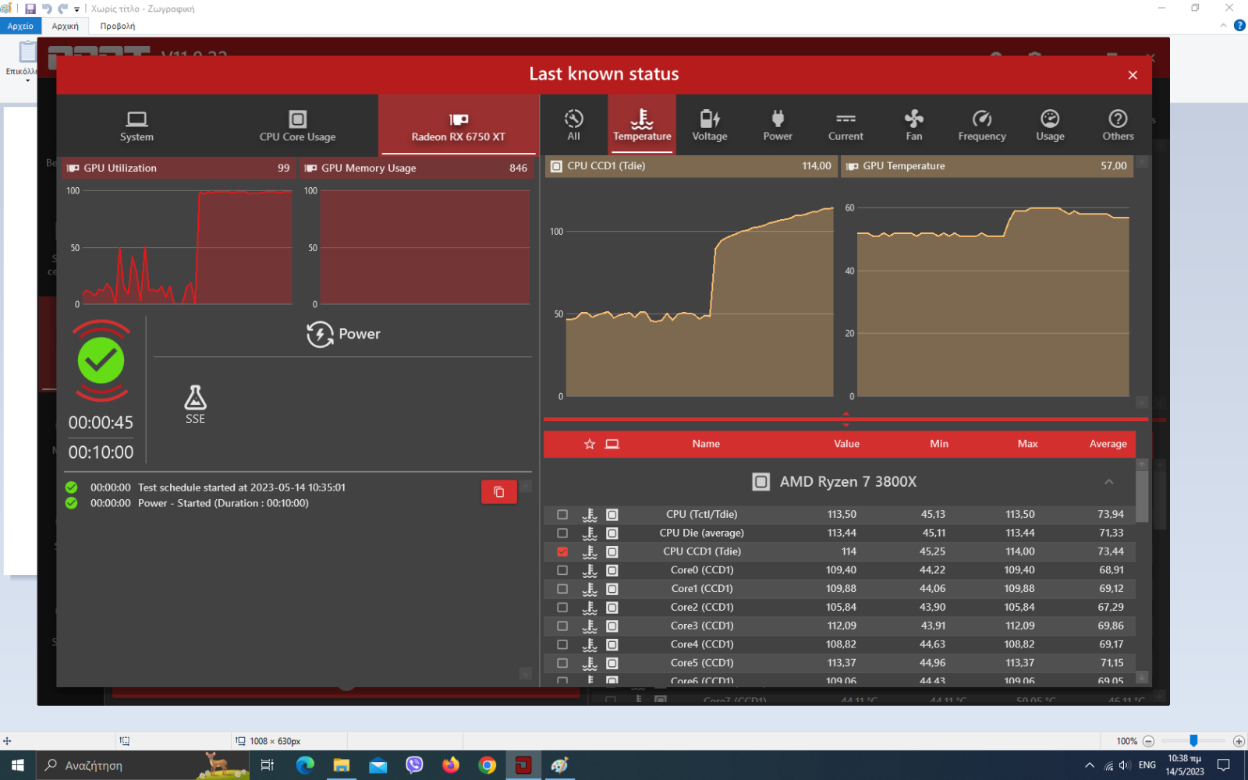Screen dimensions: 1248x780
Task: Click the green checkmark status indicator
Action: point(101,360)
